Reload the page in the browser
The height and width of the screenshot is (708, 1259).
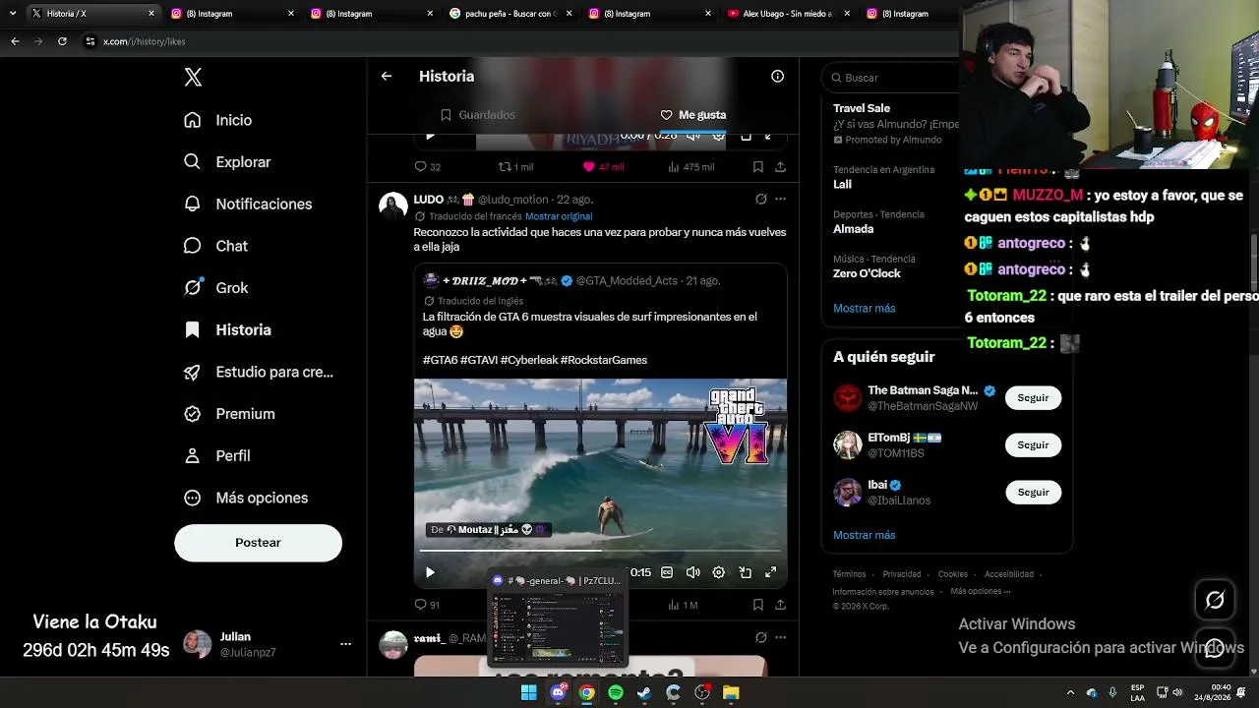(x=62, y=41)
